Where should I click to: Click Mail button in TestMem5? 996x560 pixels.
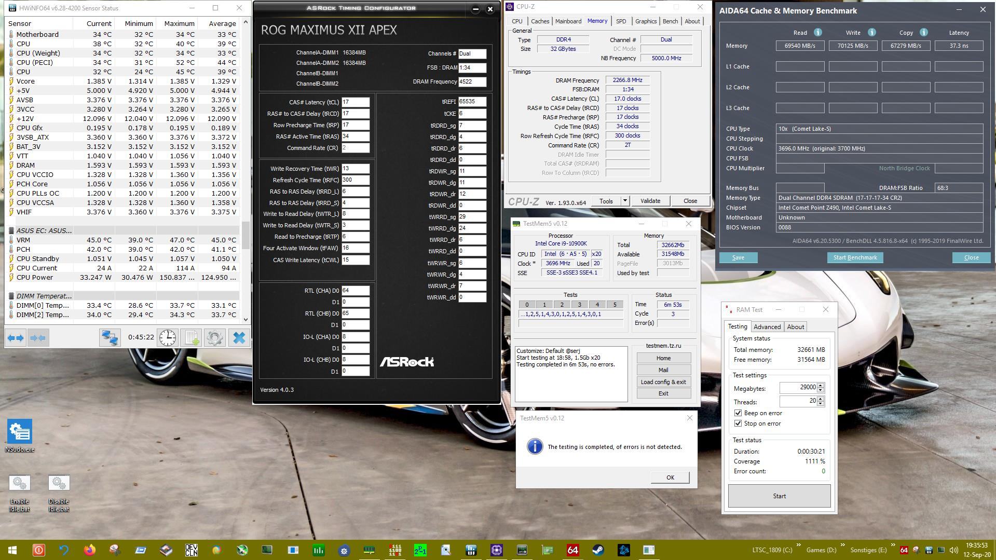[663, 370]
